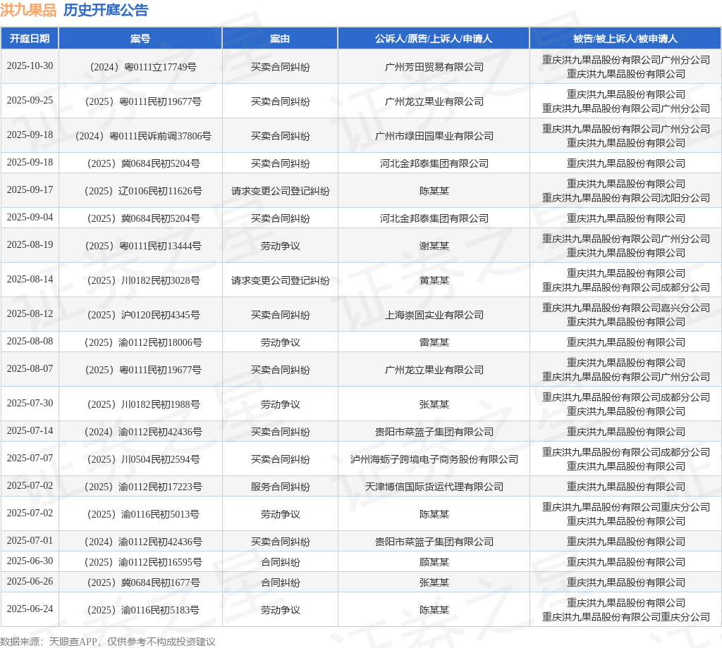The width and height of the screenshot is (722, 648).
Task: Click the date cell 2025-06-26
Action: [30, 581]
